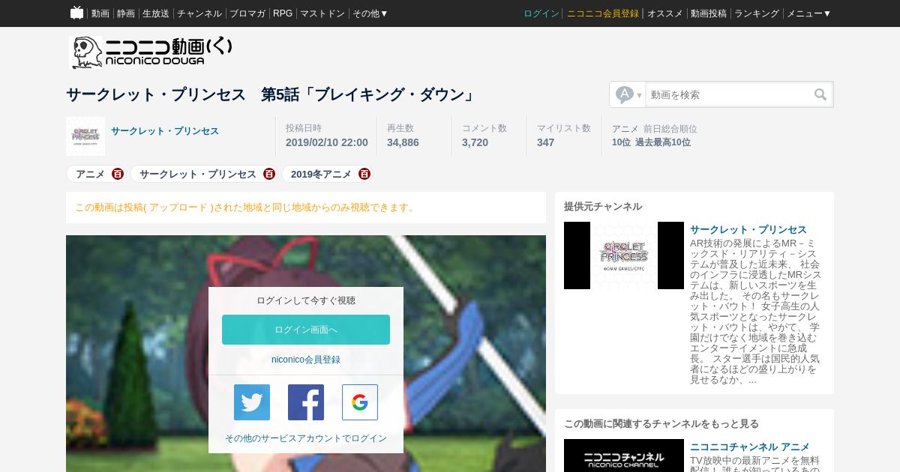This screenshot has width=900, height=472.
Task: Select the サークレット・プリンセス tag
Action: 198,174
